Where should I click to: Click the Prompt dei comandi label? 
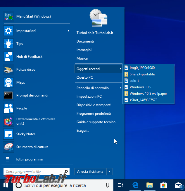(32, 95)
